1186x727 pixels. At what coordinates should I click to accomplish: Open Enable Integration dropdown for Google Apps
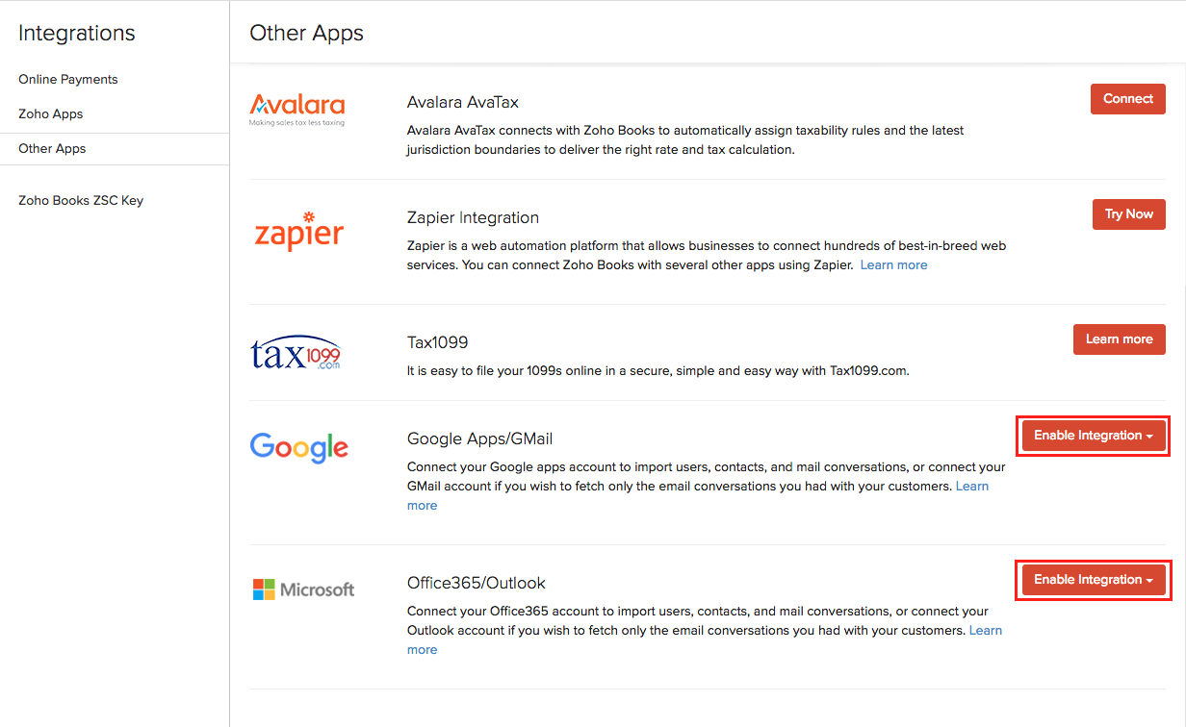click(1093, 436)
